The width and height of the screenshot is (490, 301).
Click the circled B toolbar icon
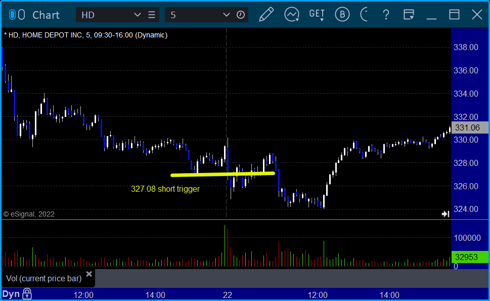click(342, 14)
